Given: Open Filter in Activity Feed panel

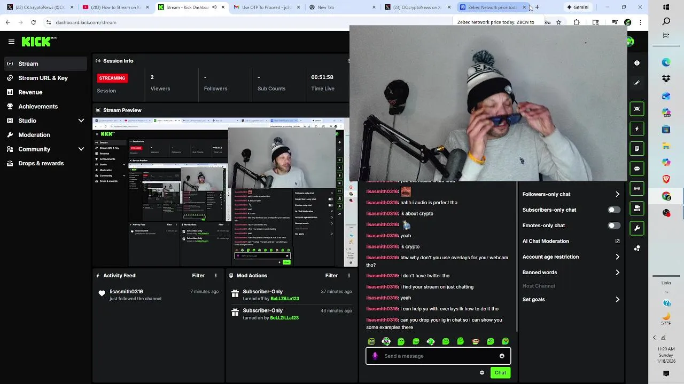Looking at the screenshot, I should click(x=198, y=276).
